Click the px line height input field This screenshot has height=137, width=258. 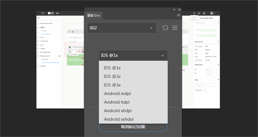point(75,52)
